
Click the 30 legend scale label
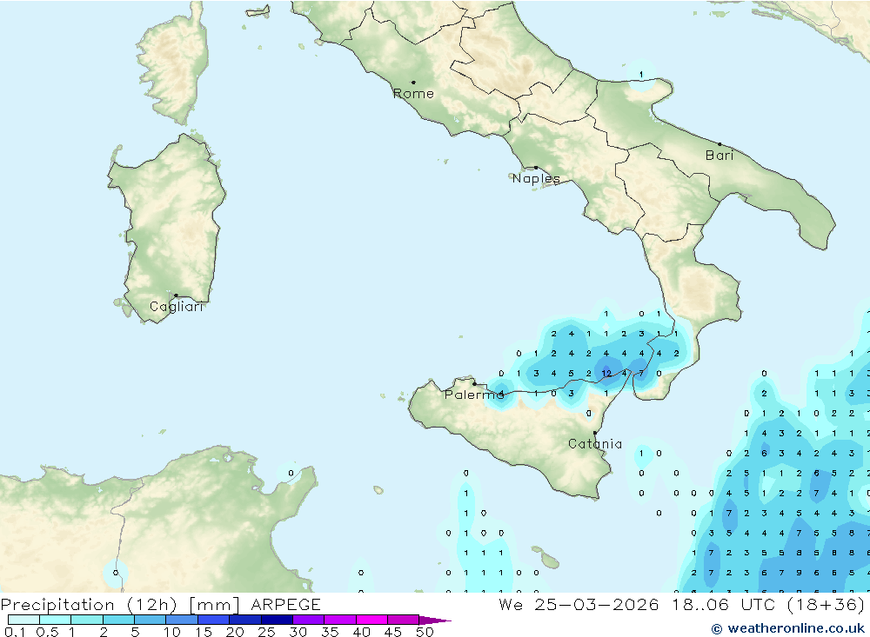[x=298, y=632]
